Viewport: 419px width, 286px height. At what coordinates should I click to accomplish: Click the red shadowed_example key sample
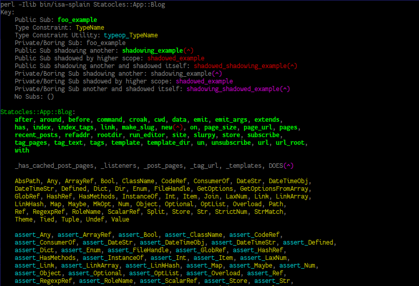tap(176, 58)
